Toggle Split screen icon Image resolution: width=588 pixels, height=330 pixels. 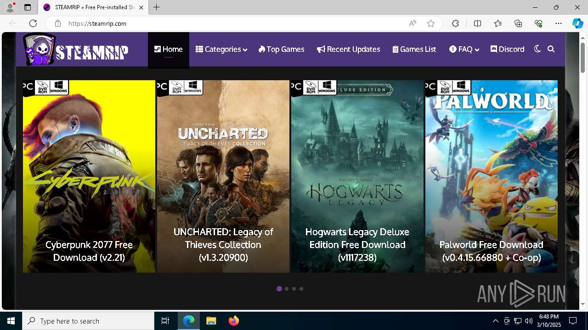tap(478, 23)
